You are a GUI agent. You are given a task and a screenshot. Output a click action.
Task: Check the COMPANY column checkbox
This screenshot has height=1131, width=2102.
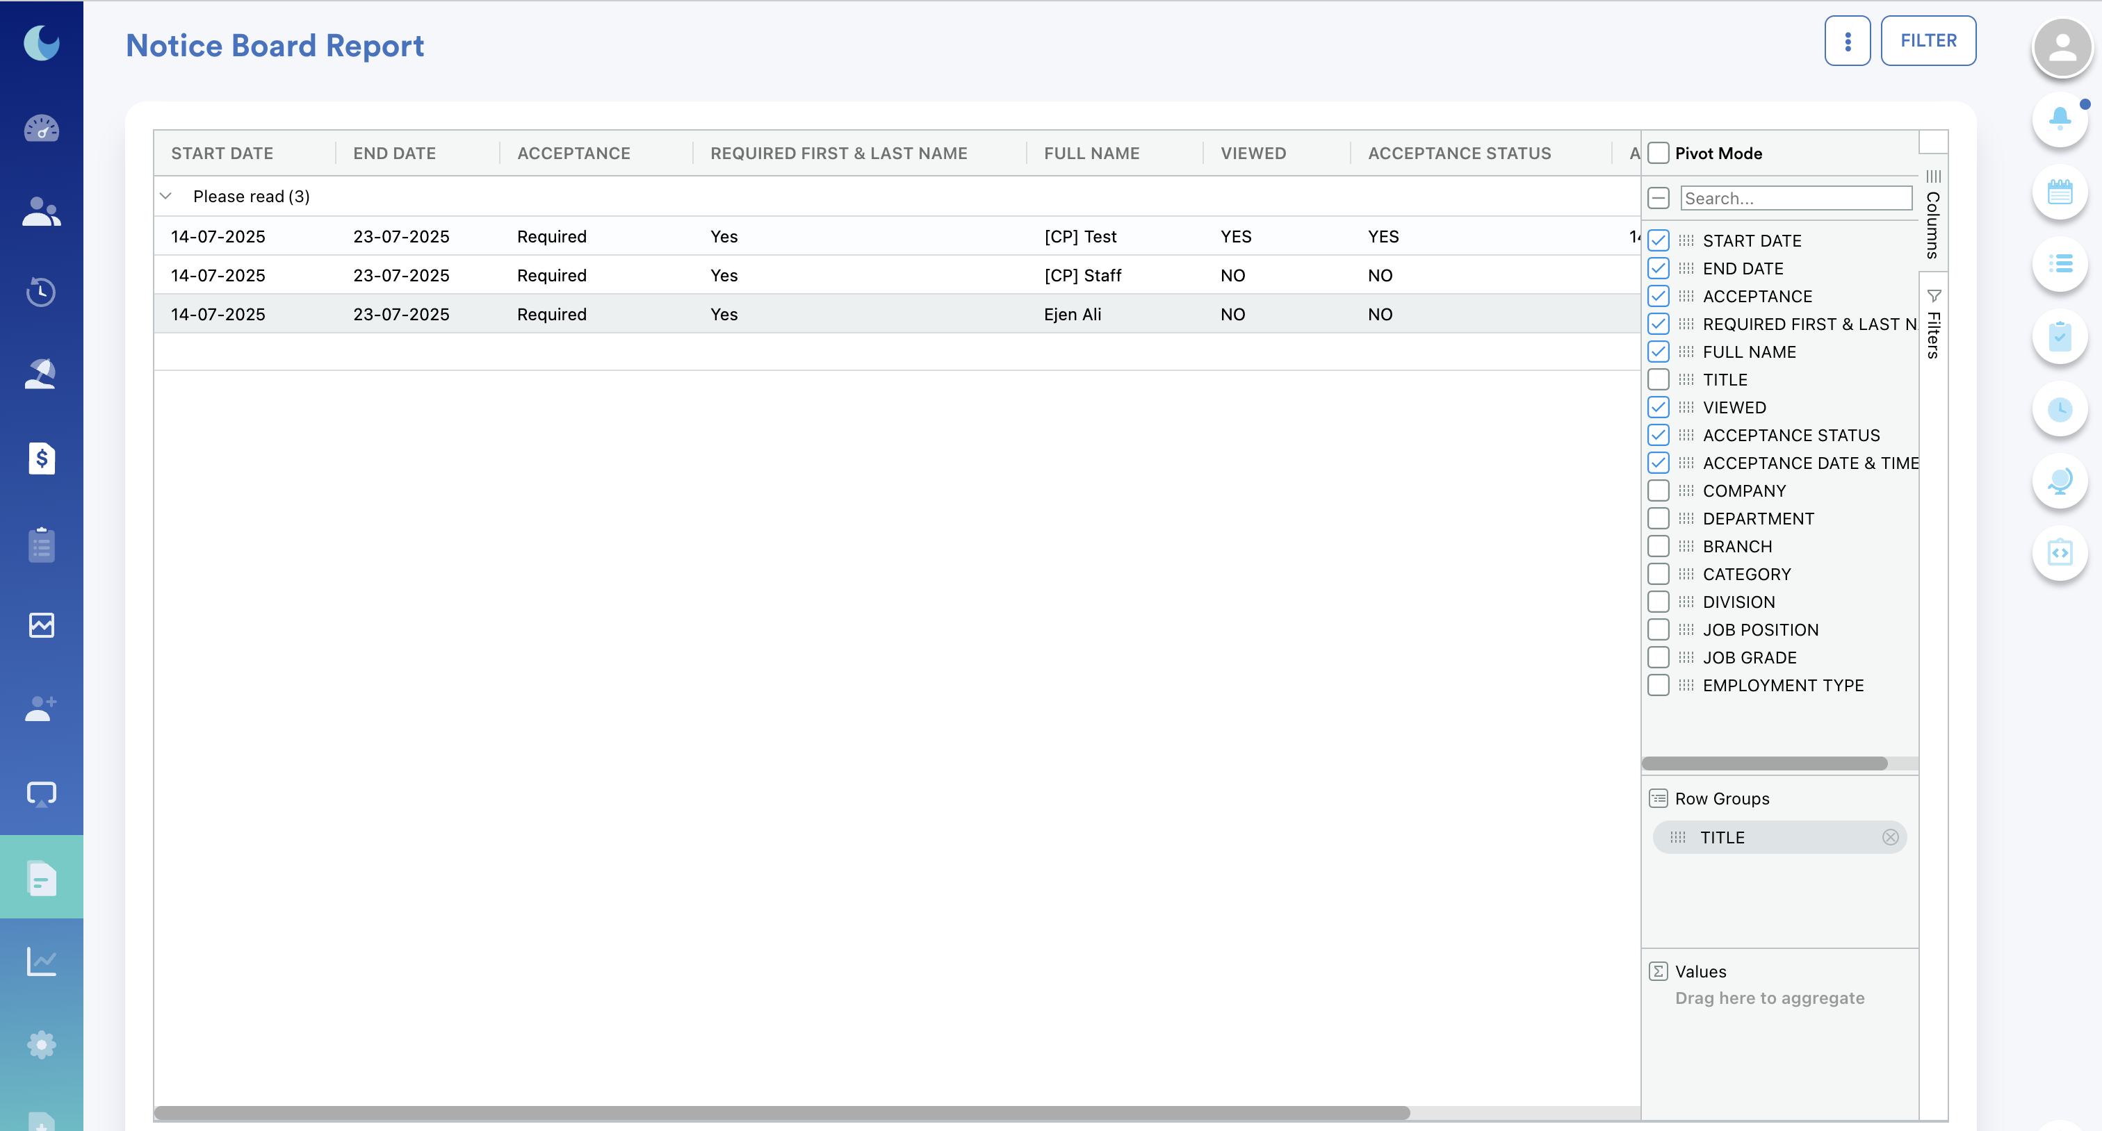1658,491
